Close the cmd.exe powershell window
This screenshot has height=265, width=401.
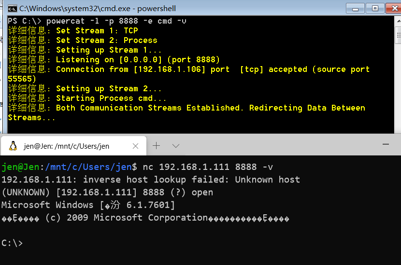[394, 8]
